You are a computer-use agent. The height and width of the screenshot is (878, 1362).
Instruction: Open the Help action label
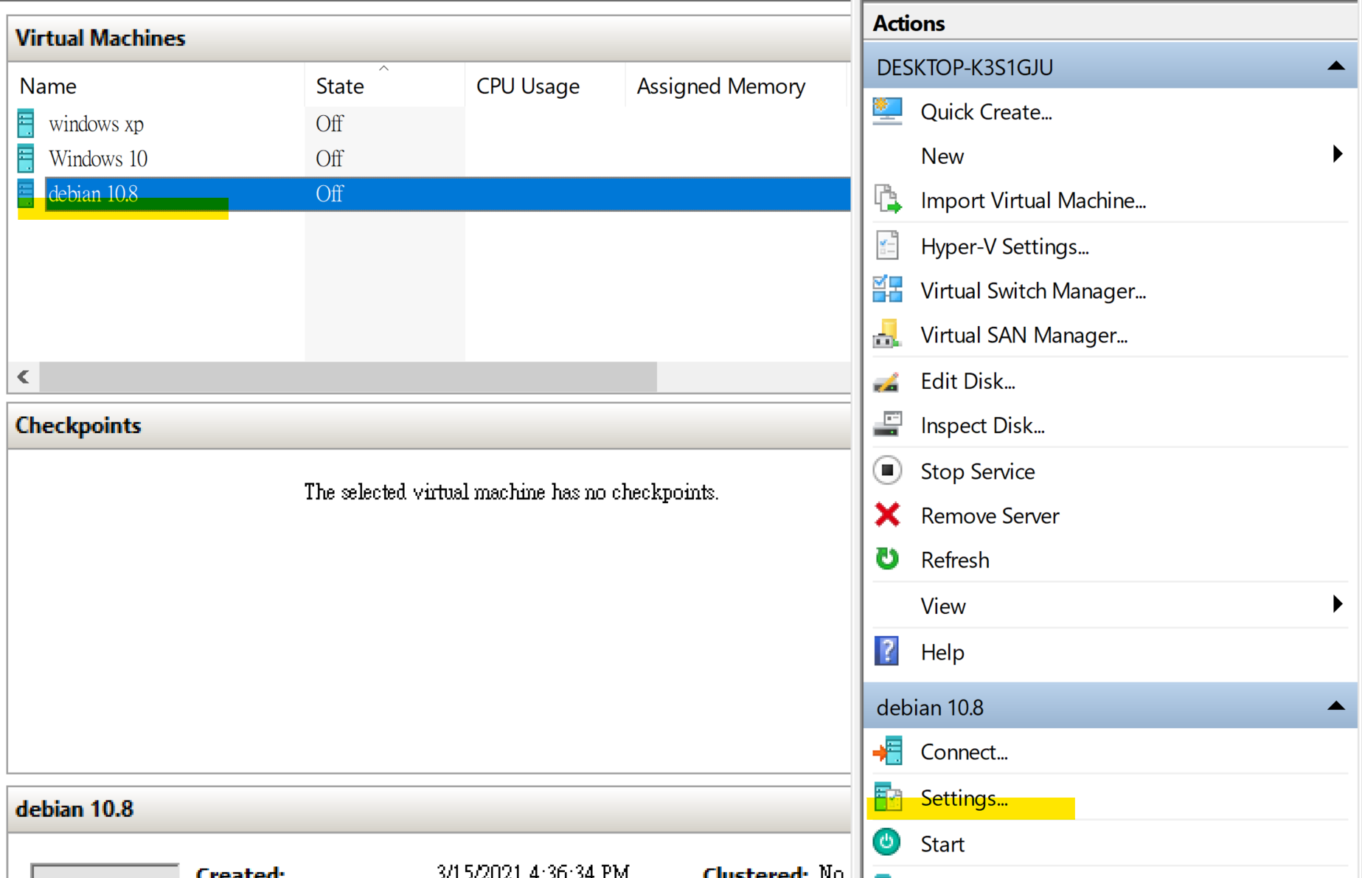pos(942,652)
